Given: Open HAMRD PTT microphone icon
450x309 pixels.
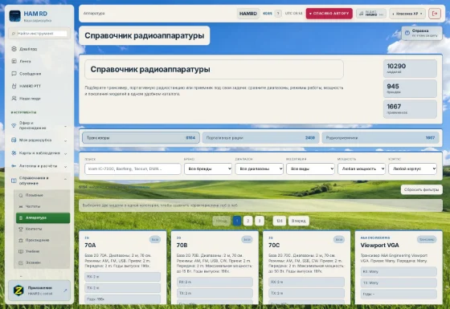Looking at the screenshot, I should (14, 86).
